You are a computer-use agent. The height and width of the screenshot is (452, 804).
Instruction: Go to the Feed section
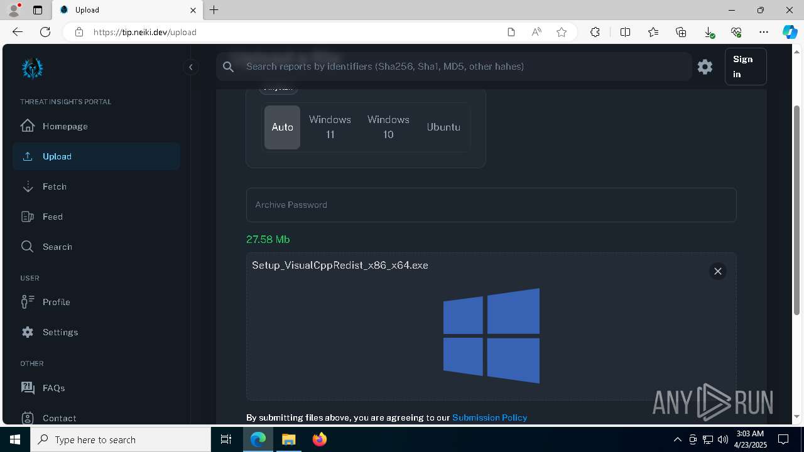pyautogui.click(x=96, y=217)
